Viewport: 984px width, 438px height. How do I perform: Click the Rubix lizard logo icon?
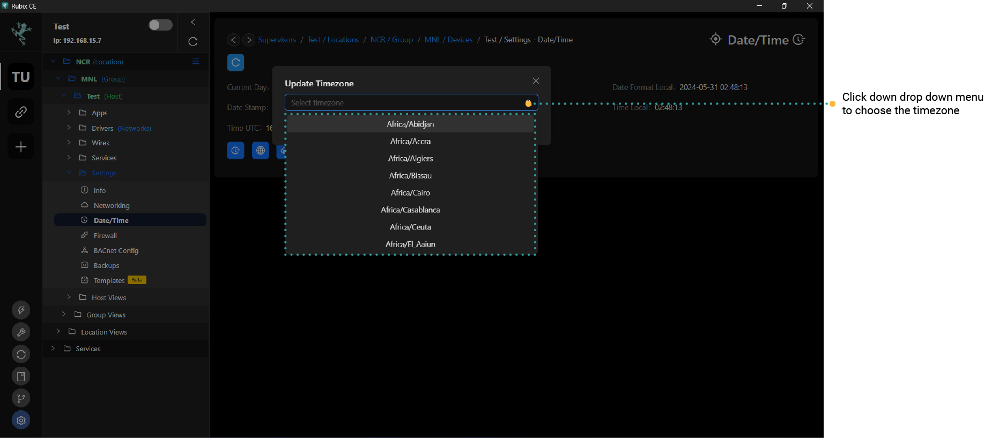click(x=21, y=33)
